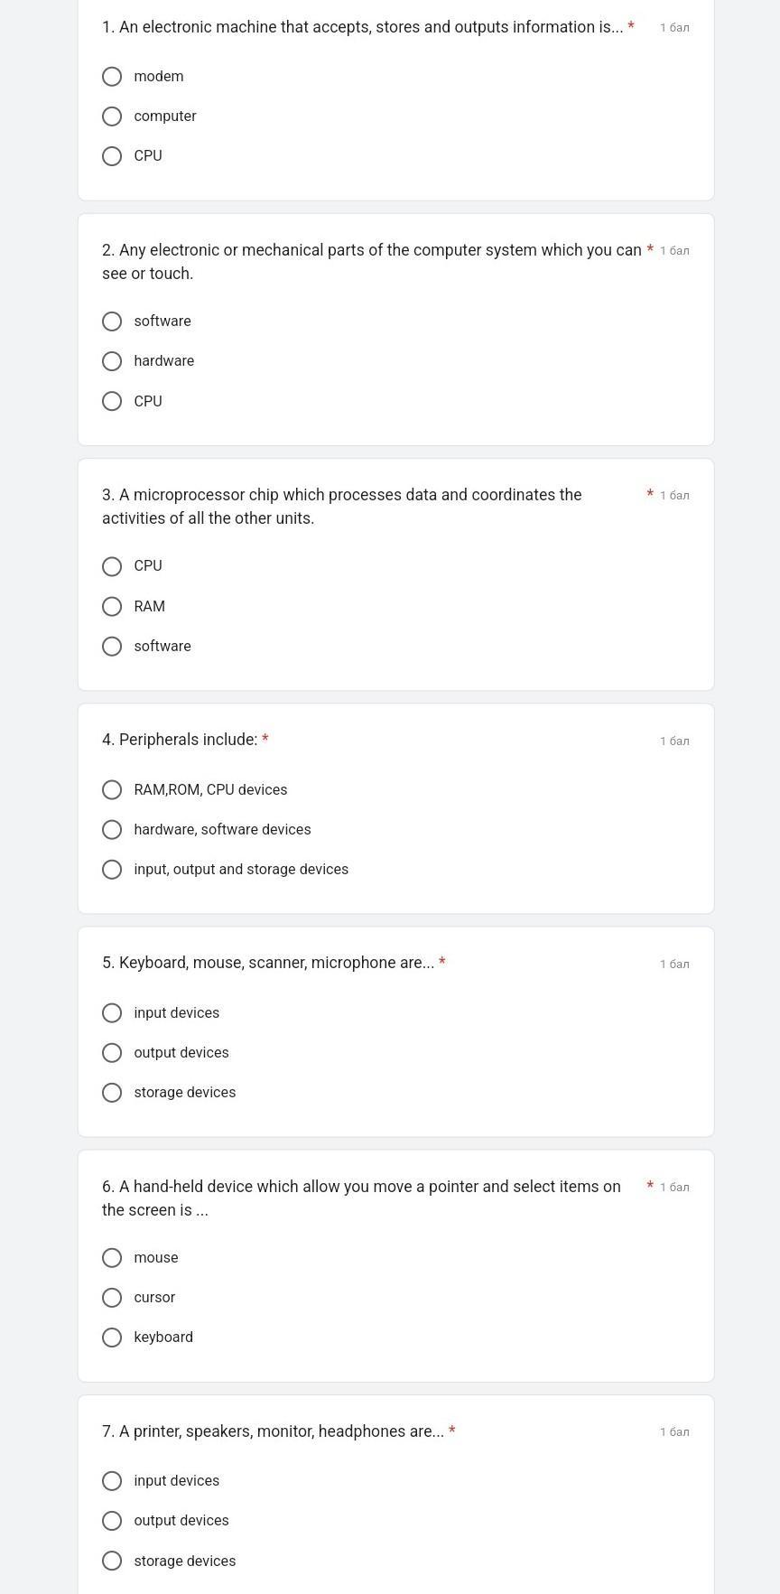Choose 'software' in question 3
The height and width of the screenshot is (1594, 780).
pos(112,646)
